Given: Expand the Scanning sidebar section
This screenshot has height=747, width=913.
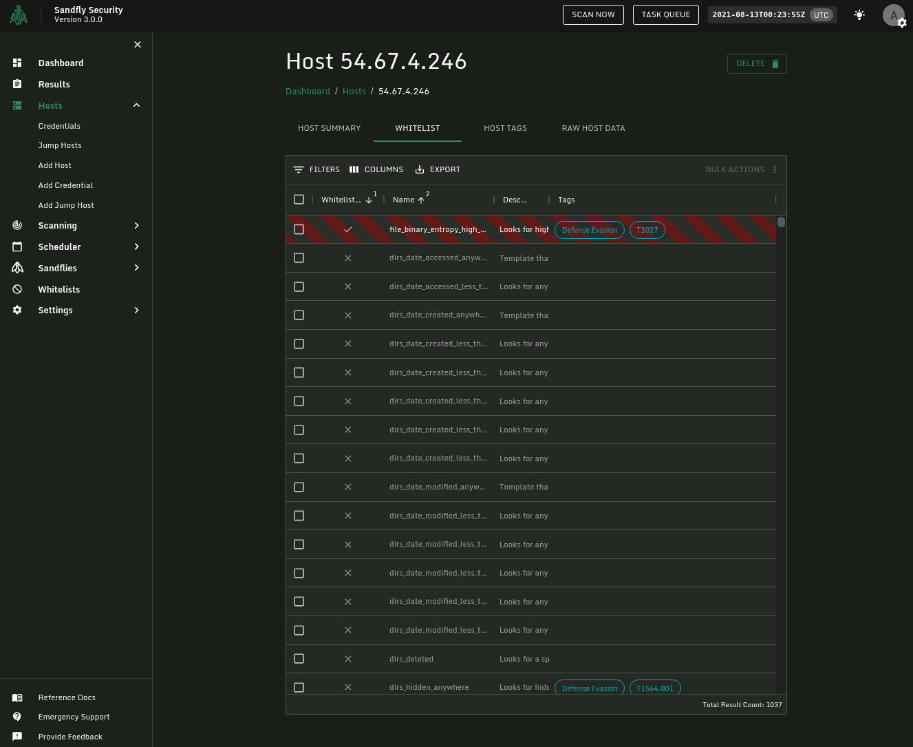Looking at the screenshot, I should point(136,226).
